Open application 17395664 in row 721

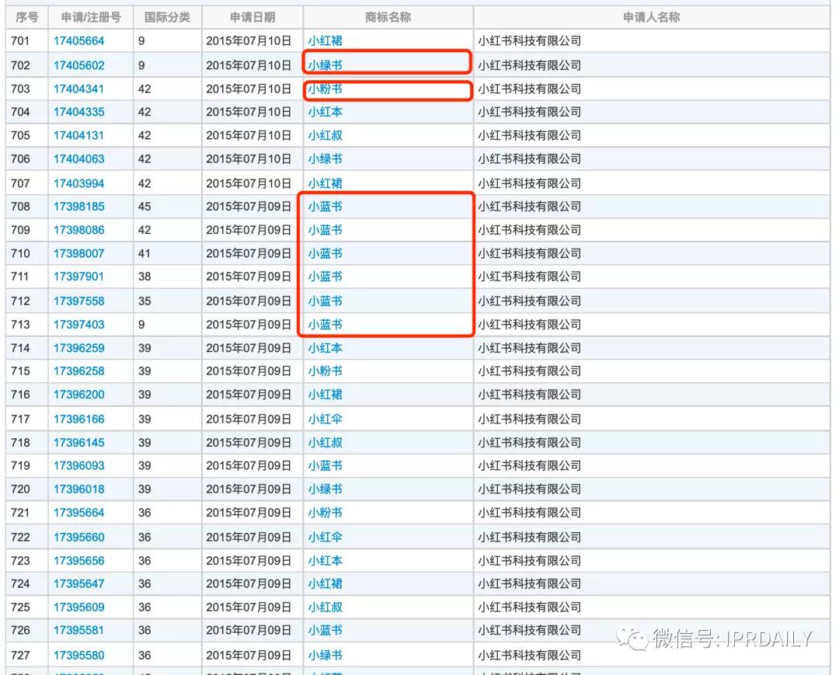[x=78, y=513]
